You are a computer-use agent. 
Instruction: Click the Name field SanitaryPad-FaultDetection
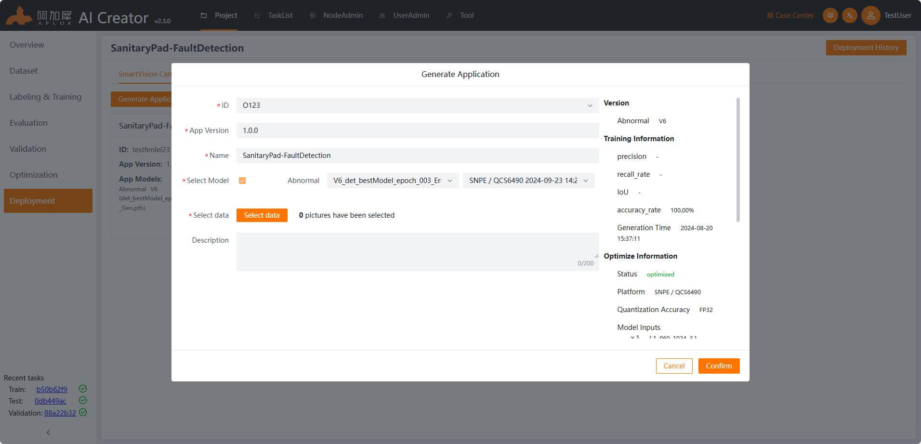click(x=418, y=156)
